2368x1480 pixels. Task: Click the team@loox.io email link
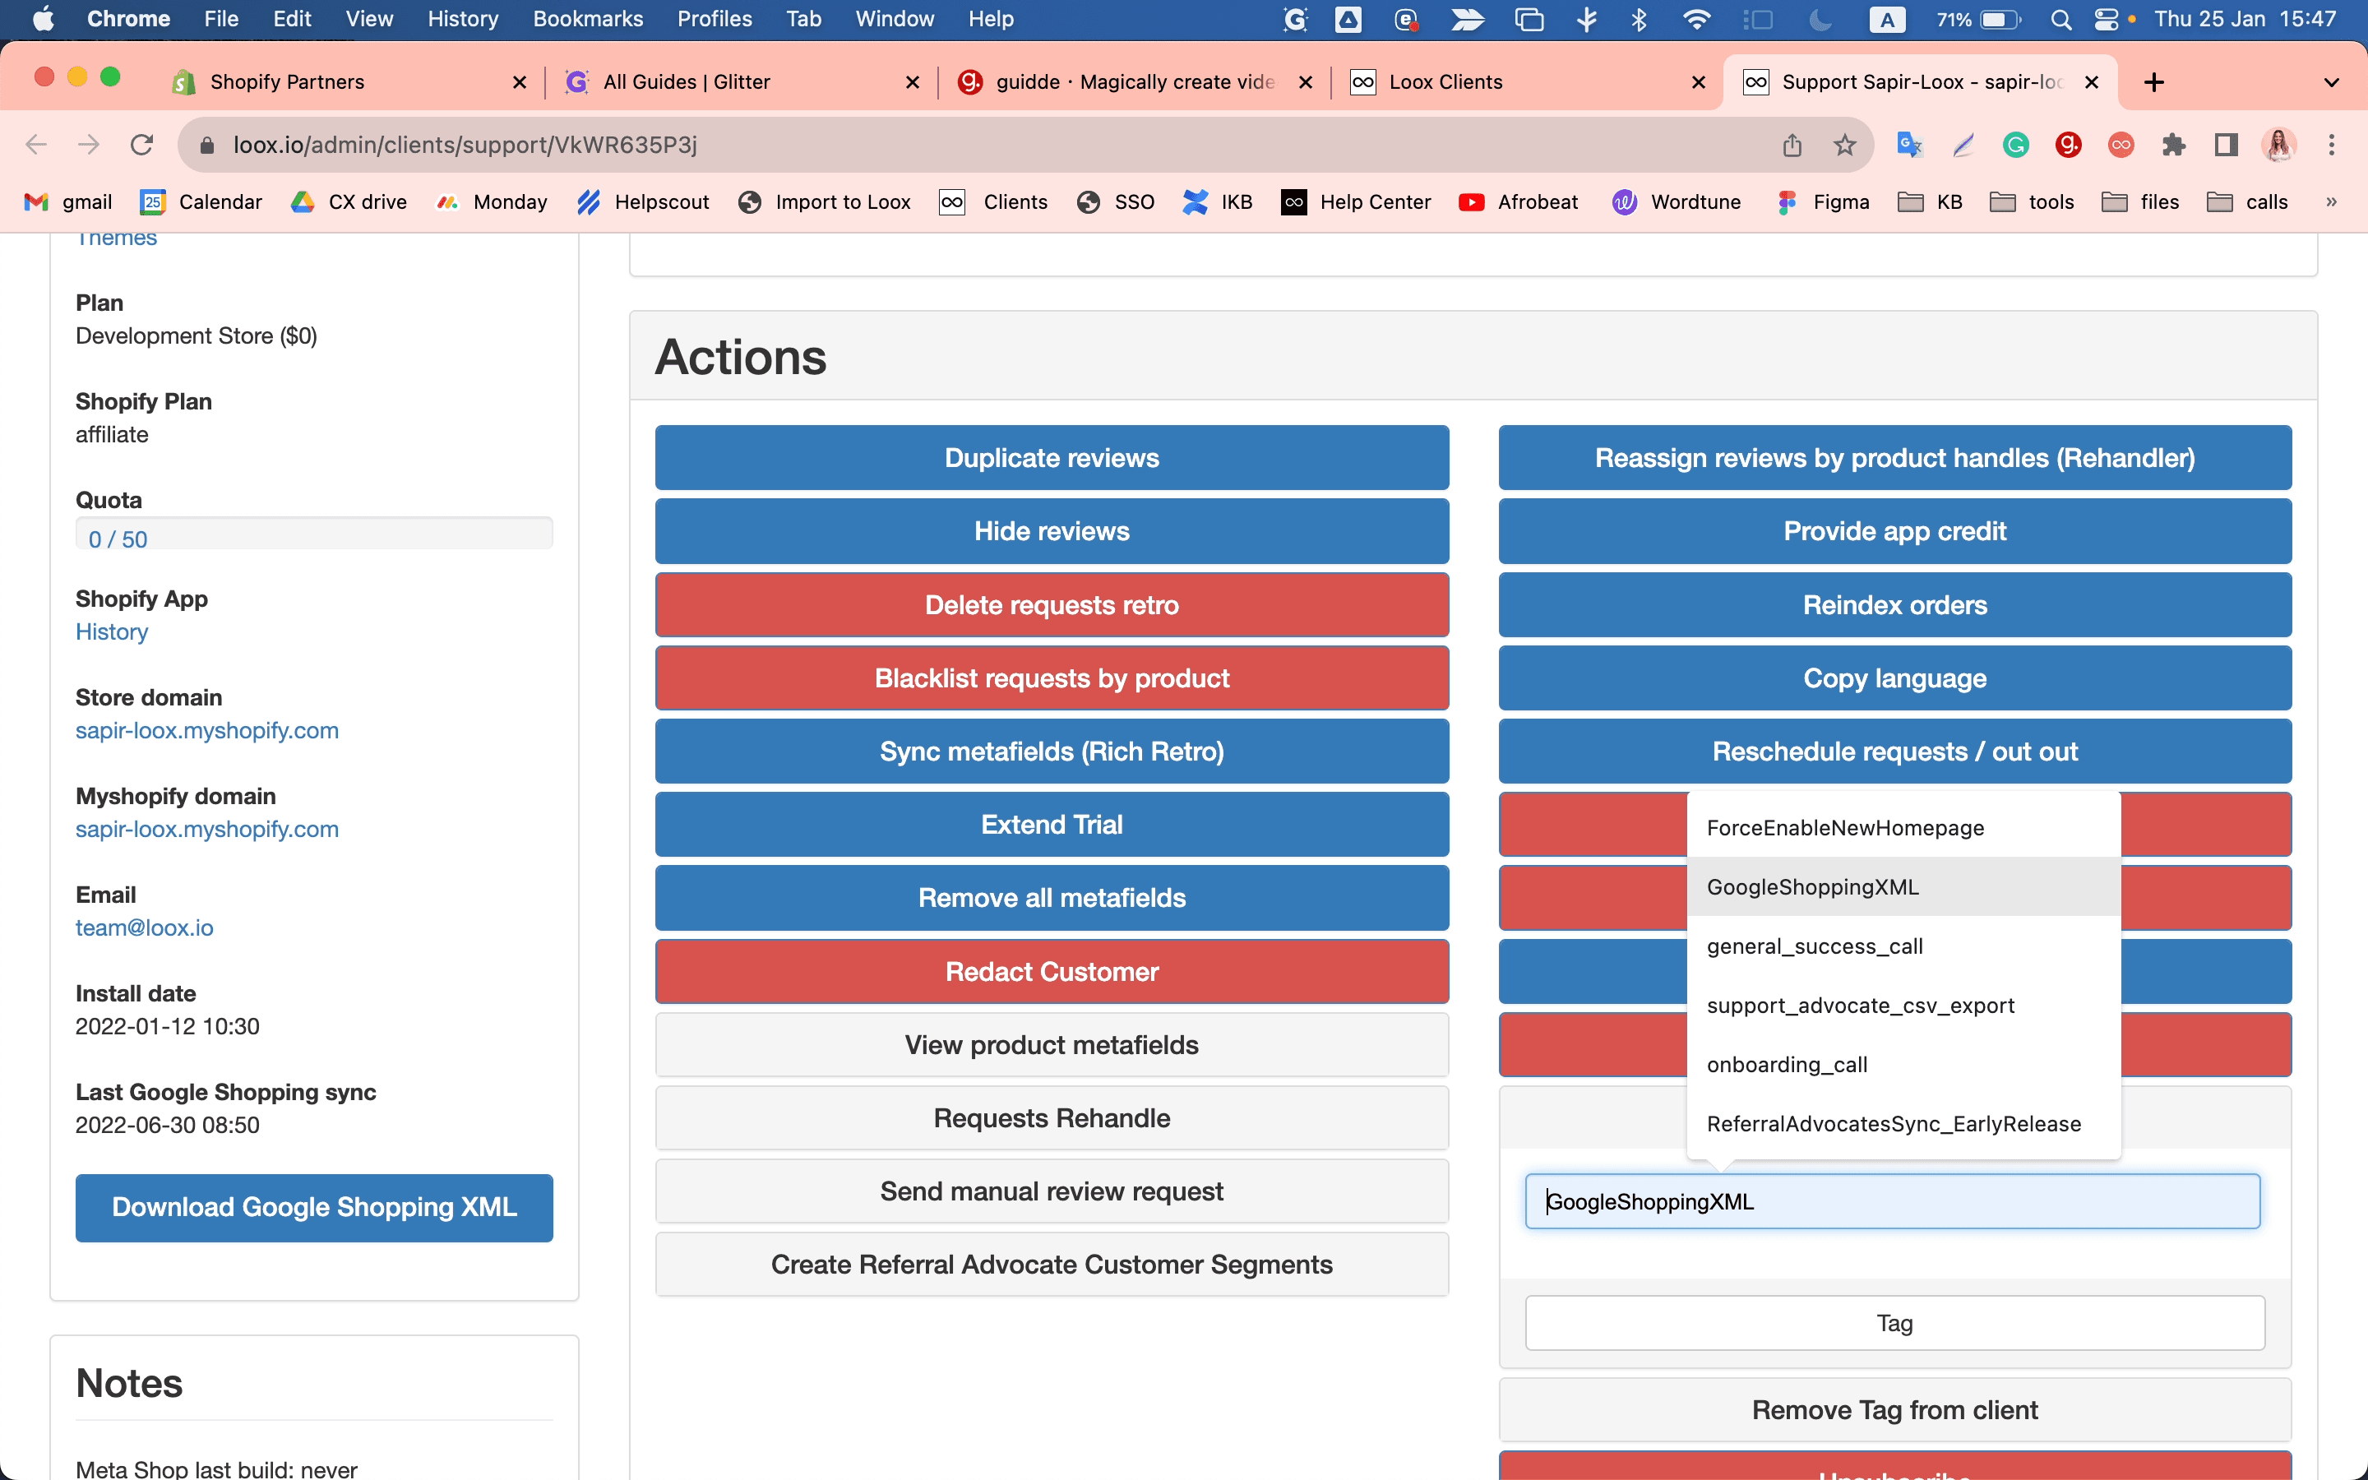point(145,927)
